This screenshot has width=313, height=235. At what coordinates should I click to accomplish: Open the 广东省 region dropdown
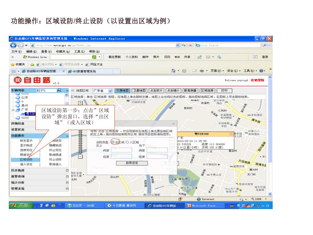(110, 91)
